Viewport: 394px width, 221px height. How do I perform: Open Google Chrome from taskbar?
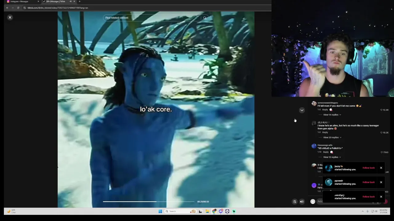coord(214,211)
